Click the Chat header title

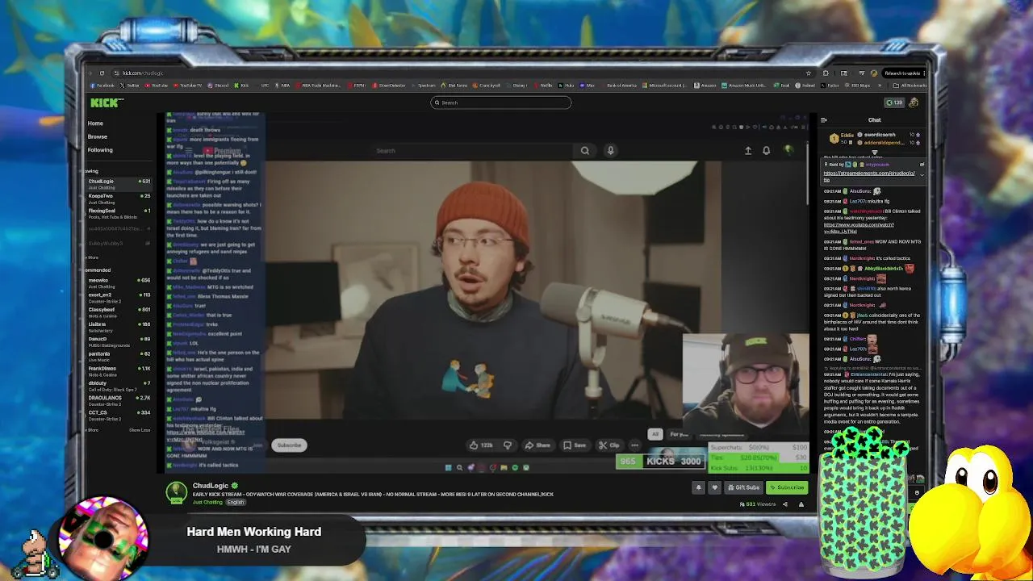[x=874, y=120]
